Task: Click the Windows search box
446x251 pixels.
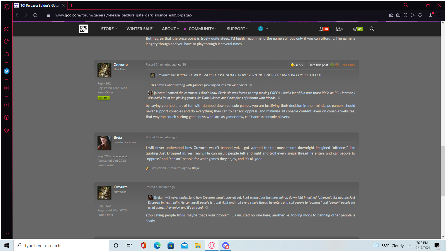Action: 61,245
